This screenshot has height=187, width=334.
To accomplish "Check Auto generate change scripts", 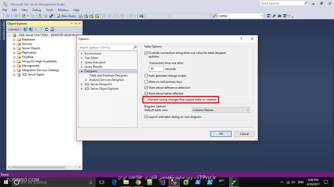I will 146,76.
